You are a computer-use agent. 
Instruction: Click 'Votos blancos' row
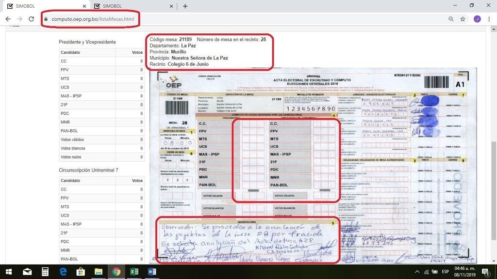(x=102, y=148)
